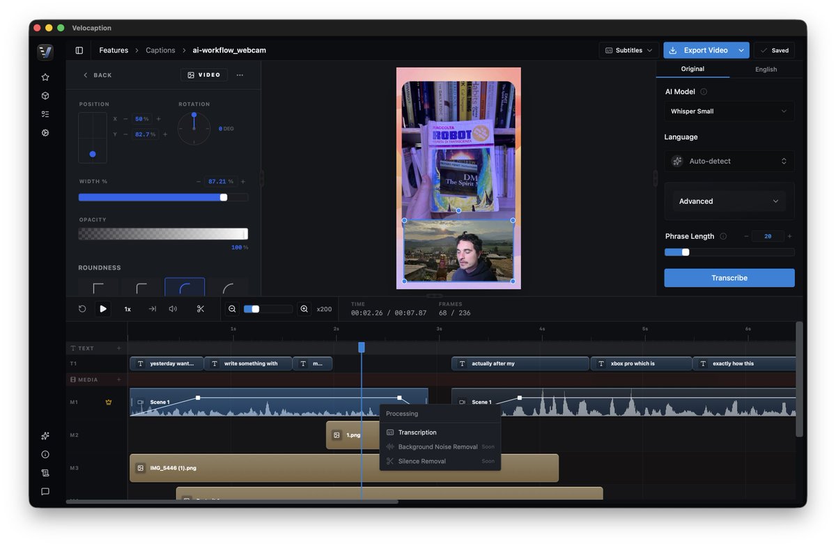Mute audio with the speaker icon
Screen dimensions: 836x546
click(173, 309)
